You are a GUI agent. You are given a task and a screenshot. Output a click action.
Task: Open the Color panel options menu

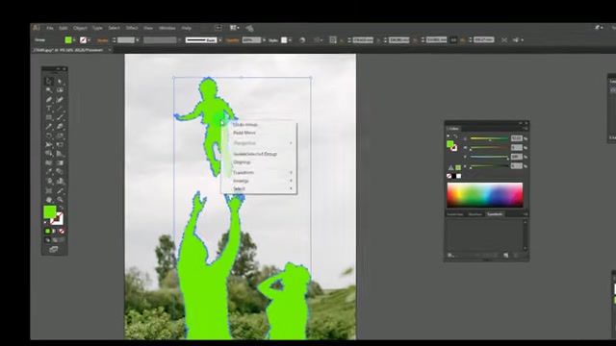coord(526,128)
